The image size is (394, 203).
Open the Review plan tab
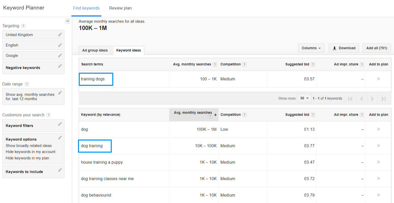(120, 8)
